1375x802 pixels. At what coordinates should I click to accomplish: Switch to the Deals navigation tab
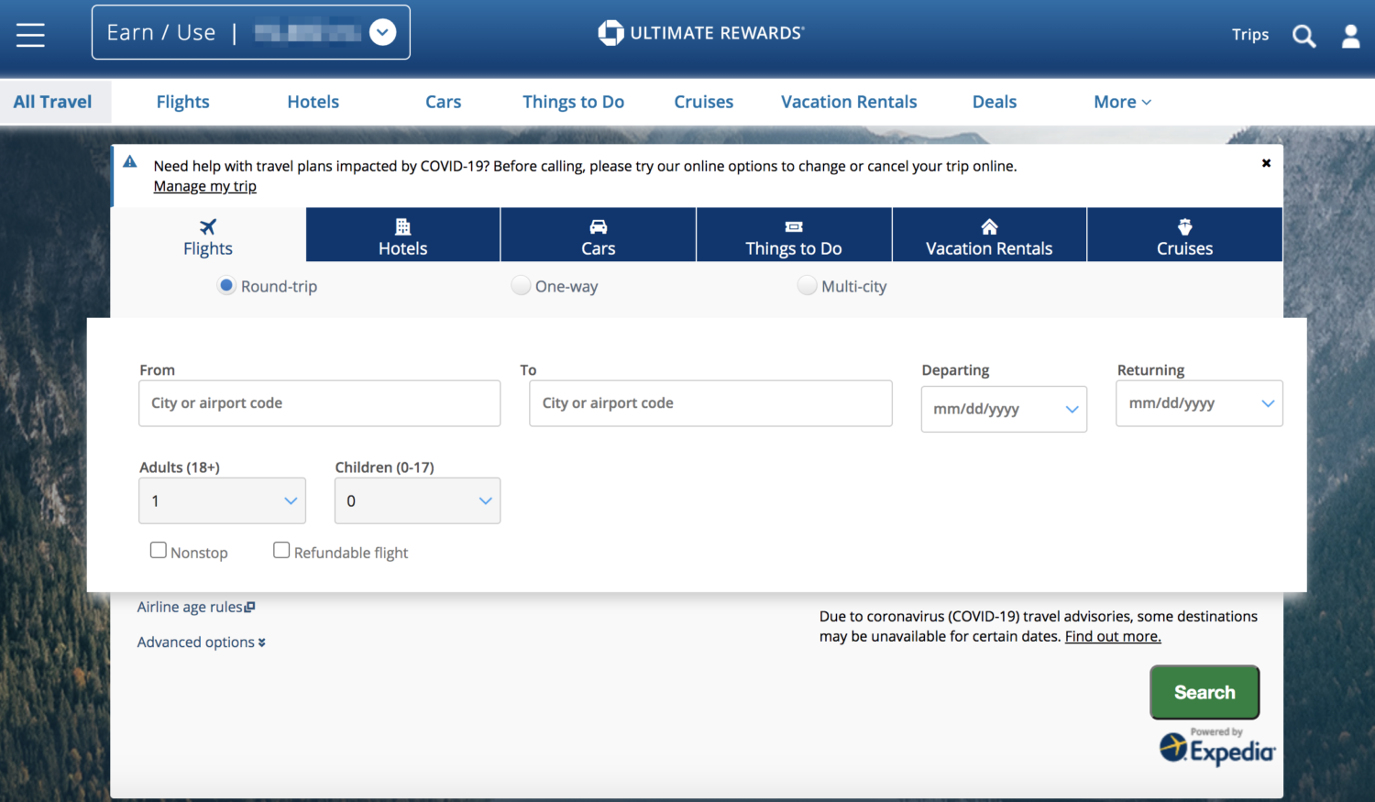click(994, 102)
